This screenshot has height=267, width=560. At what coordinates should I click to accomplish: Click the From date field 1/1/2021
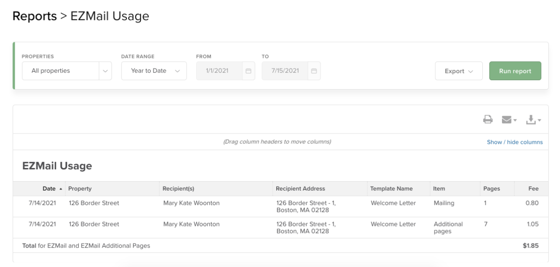tap(217, 71)
